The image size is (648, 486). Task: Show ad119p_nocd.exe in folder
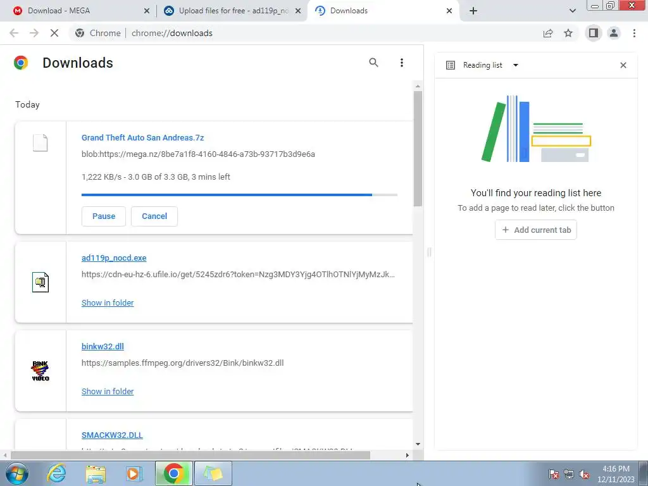tap(108, 303)
